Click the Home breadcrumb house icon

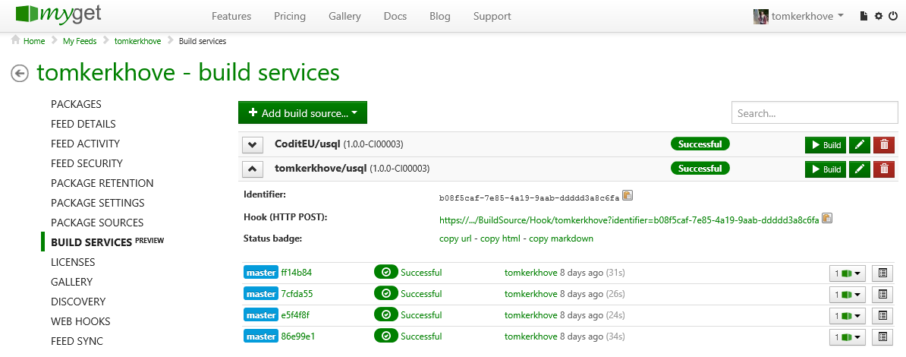[16, 40]
